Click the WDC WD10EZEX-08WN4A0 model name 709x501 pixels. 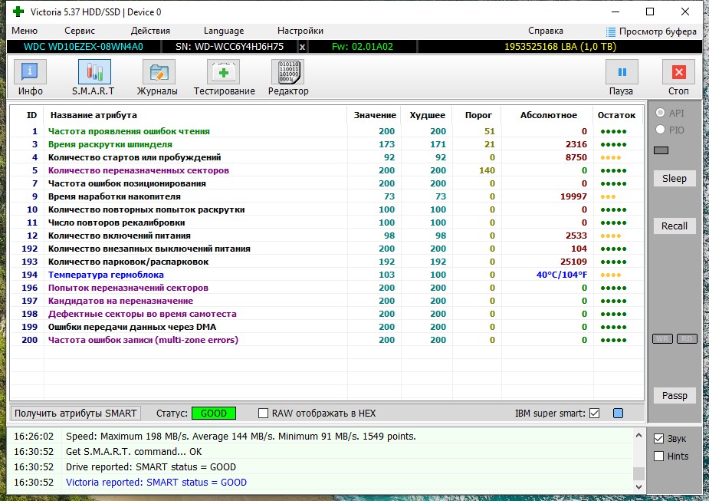84,47
